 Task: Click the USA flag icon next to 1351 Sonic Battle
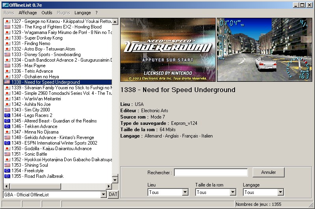(7, 154)
